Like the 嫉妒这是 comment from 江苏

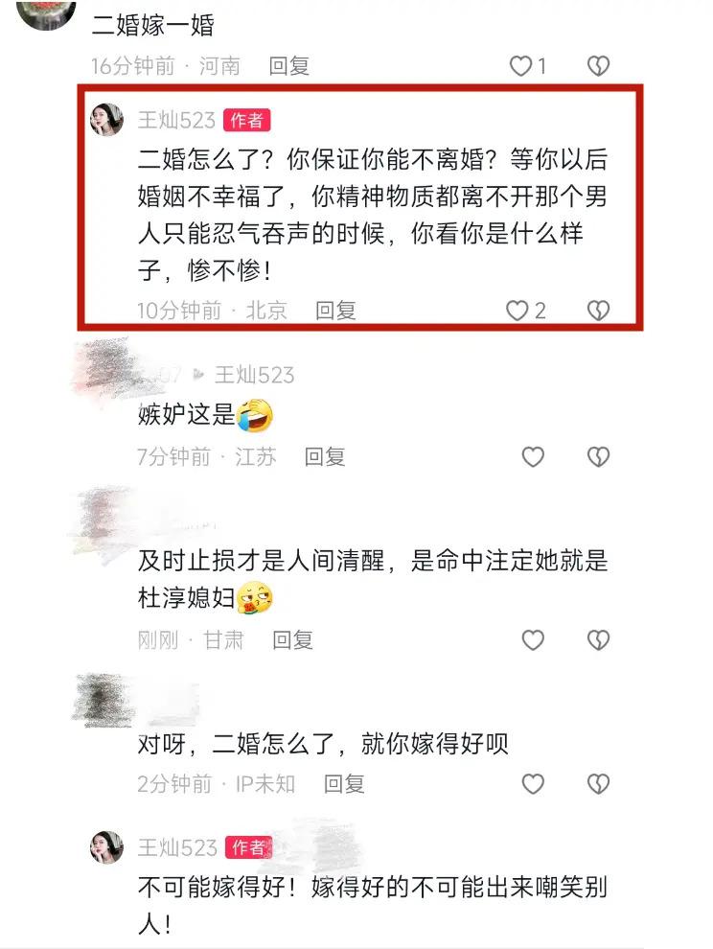(x=533, y=457)
